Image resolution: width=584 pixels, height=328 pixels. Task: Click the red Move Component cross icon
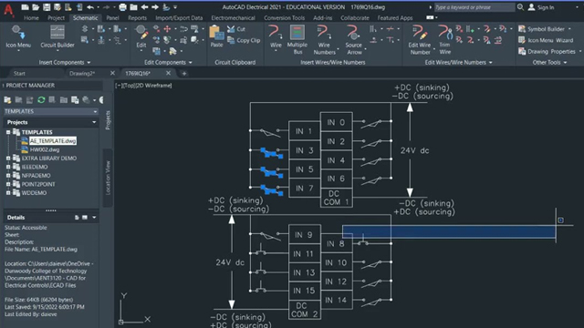[167, 29]
